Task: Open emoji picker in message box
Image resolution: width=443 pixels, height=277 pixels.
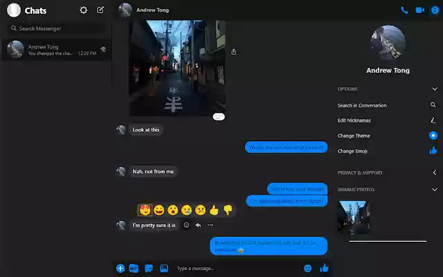Action: [x=307, y=268]
